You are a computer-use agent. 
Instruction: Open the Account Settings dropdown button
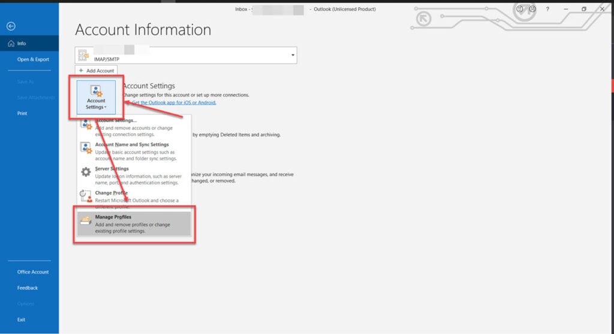pyautogui.click(x=96, y=97)
